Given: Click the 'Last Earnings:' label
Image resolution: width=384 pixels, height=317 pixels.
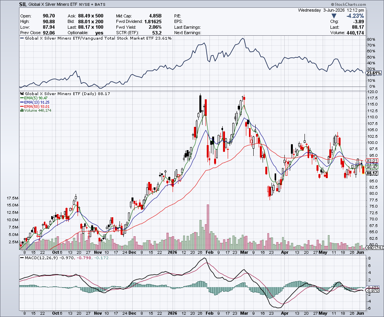Looking at the screenshot, I should 187,27.
